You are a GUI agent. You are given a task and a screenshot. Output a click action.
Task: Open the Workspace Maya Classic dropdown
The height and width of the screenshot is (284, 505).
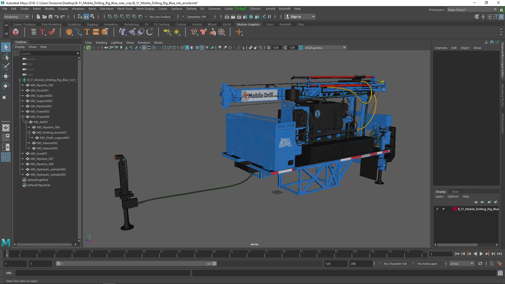click(472, 9)
